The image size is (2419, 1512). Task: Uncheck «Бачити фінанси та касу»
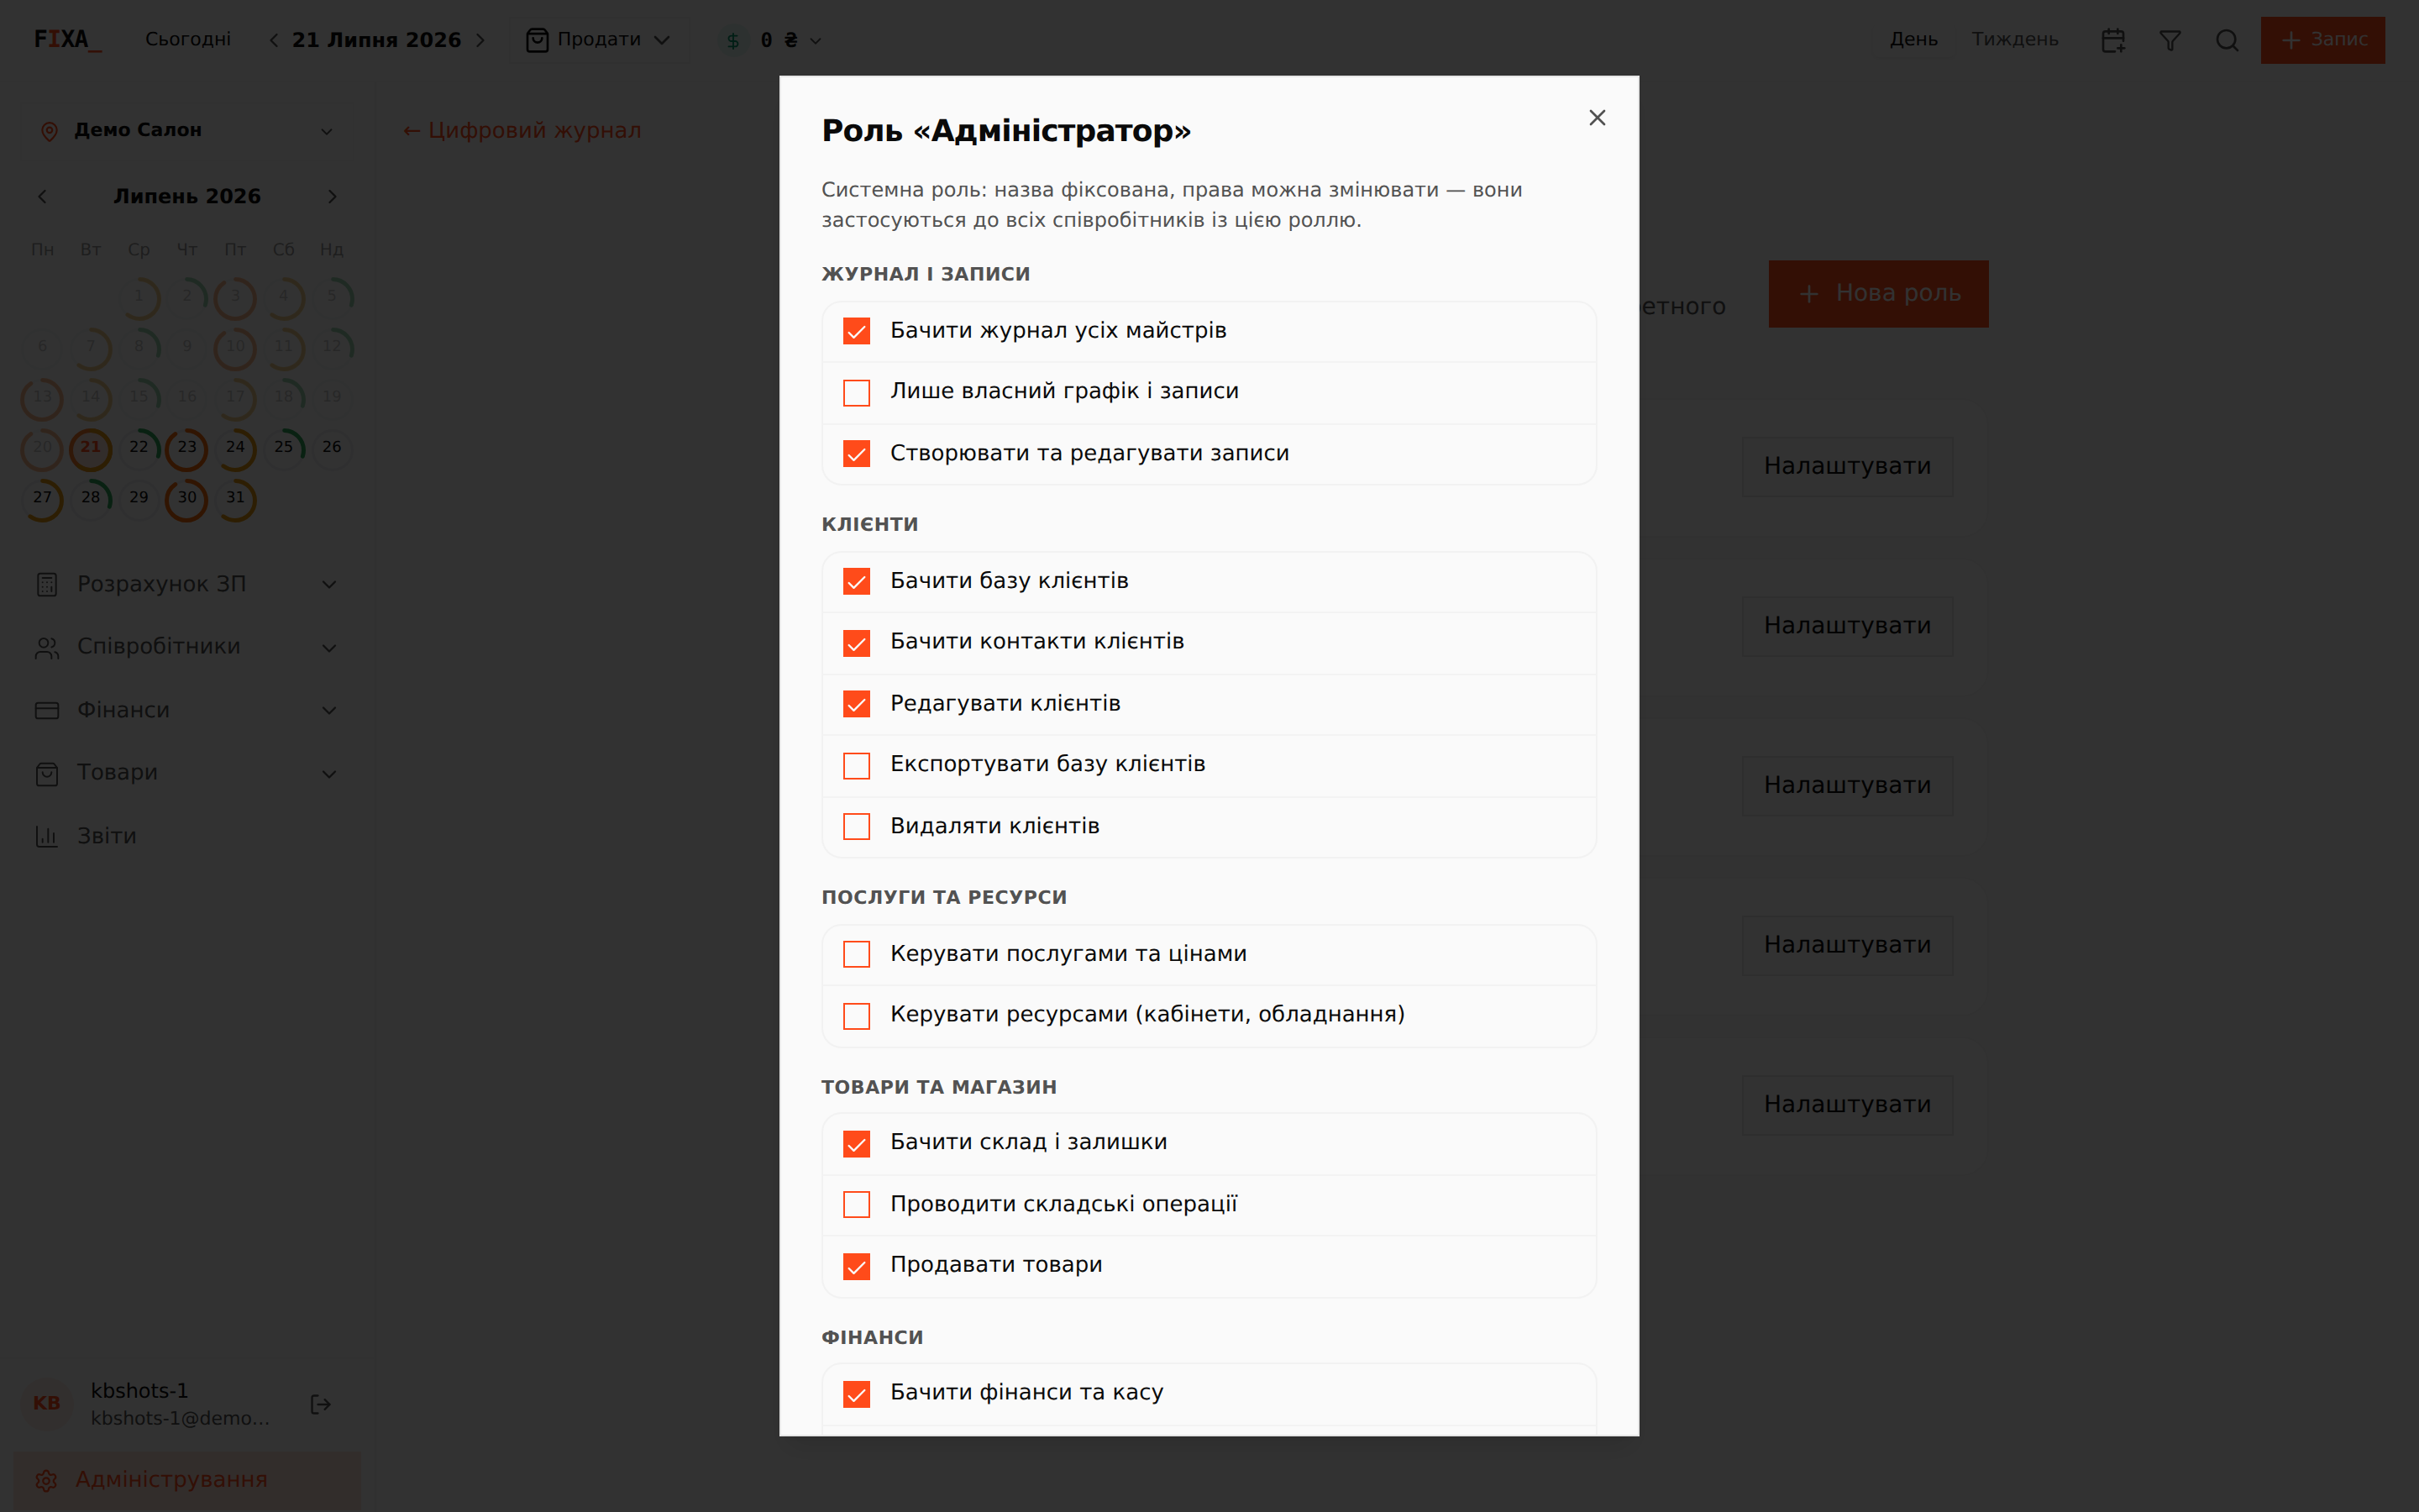pos(857,1394)
